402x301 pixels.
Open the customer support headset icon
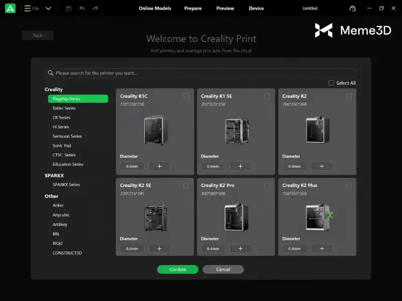(353, 9)
